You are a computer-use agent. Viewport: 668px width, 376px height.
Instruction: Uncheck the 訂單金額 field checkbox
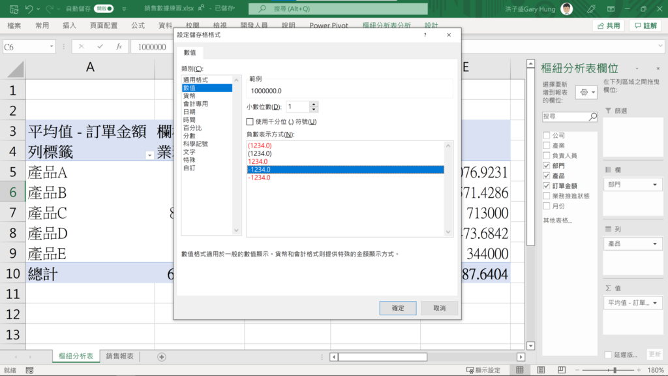[x=547, y=186]
